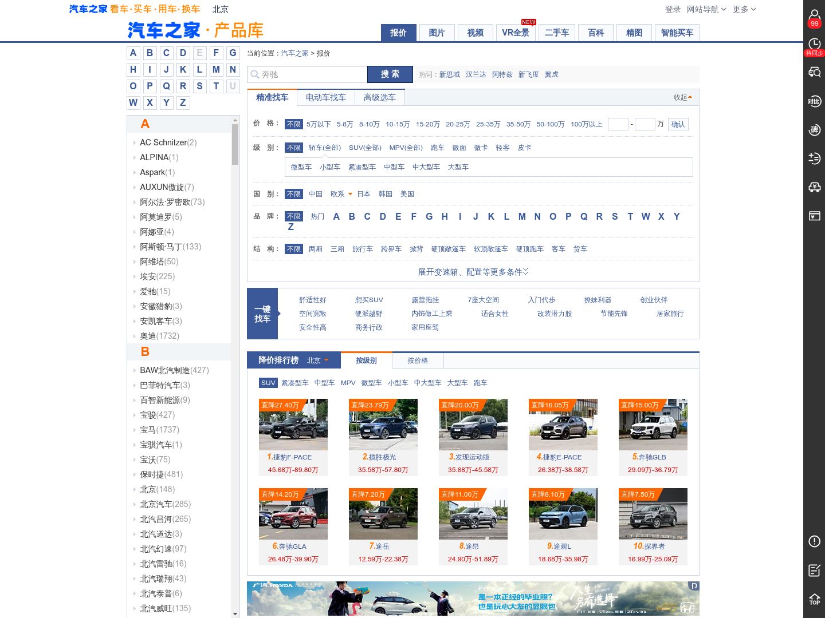
Task: Click letter M in sidebar letter grid
Action: point(216,70)
